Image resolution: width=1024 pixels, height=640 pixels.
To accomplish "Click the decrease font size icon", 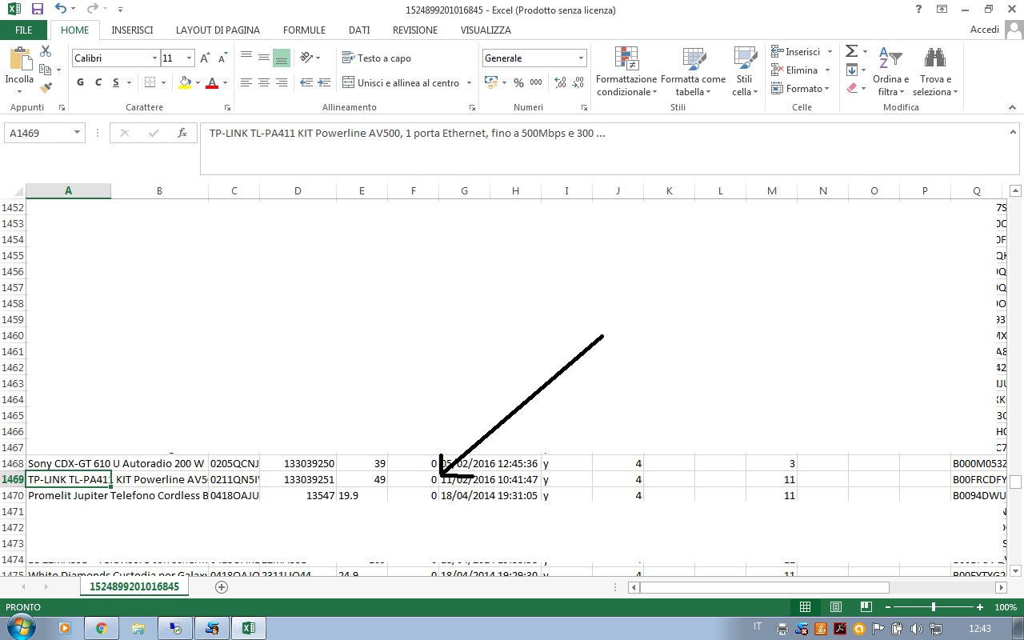I will [x=222, y=58].
